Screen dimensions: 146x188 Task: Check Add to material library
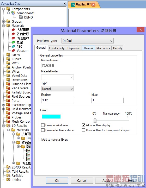click(x=40, y=140)
